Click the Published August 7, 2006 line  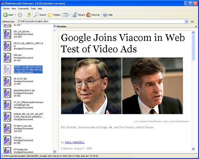[x=76, y=148]
